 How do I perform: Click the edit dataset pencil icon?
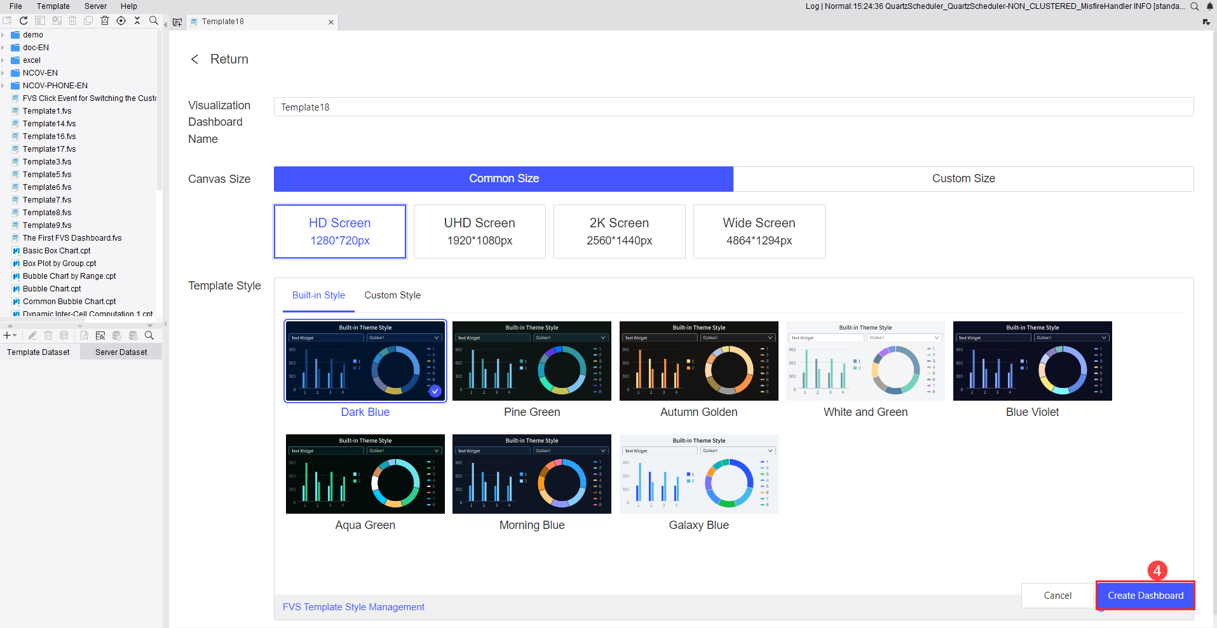[x=32, y=335]
